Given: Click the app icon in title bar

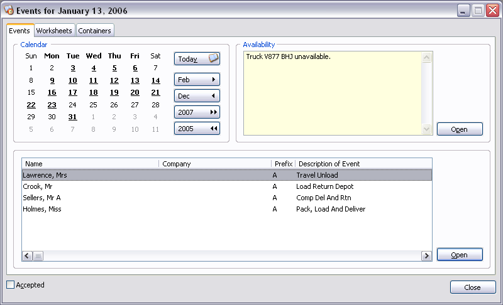Looking at the screenshot, I should [9, 11].
